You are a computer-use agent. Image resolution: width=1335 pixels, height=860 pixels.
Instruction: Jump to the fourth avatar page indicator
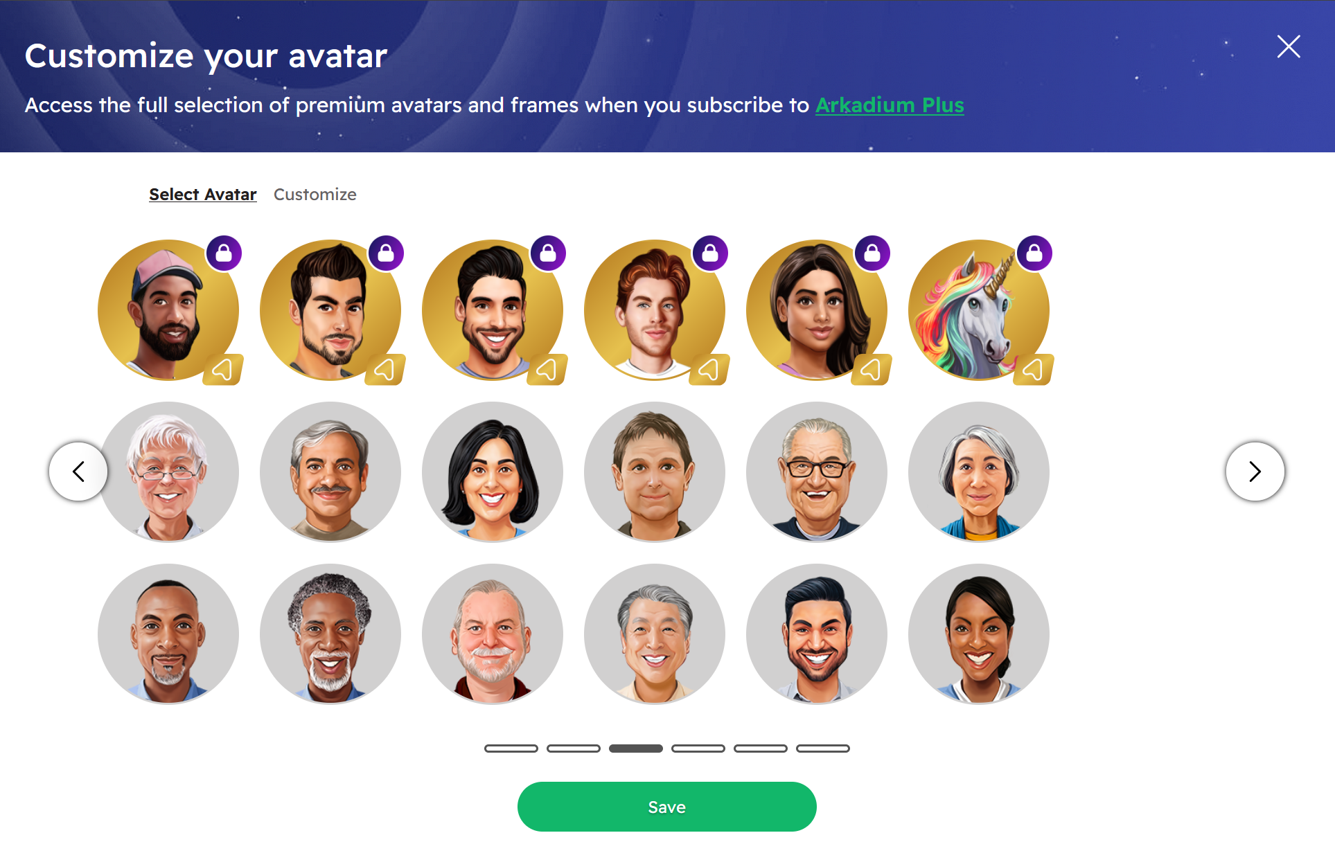(698, 749)
